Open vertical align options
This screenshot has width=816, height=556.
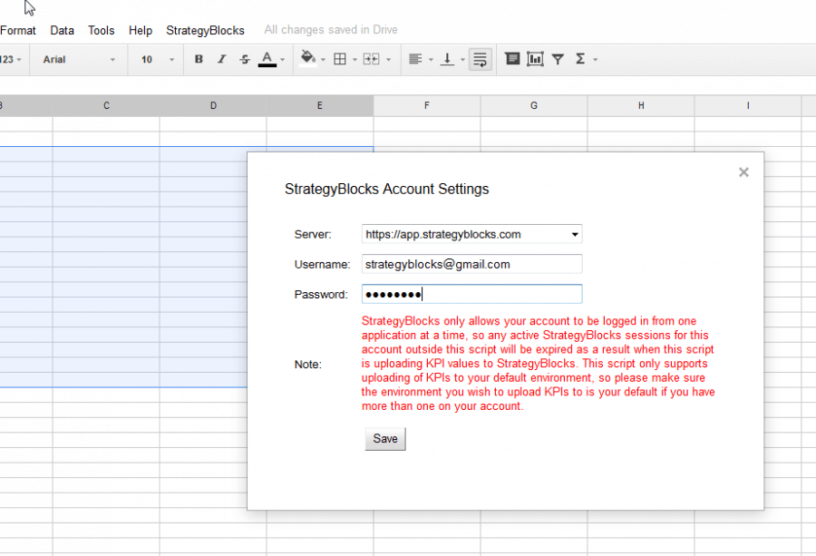446,59
